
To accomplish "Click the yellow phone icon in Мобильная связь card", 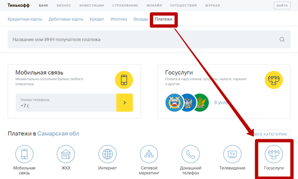I will click(x=124, y=80).
